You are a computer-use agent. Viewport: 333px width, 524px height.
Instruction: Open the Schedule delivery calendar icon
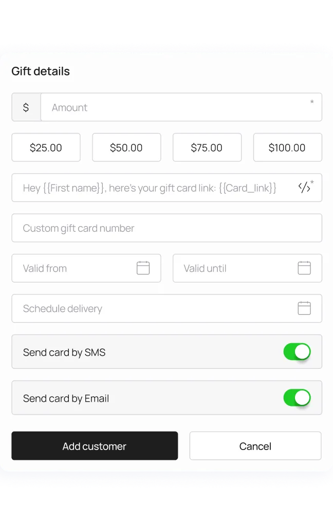[304, 308]
